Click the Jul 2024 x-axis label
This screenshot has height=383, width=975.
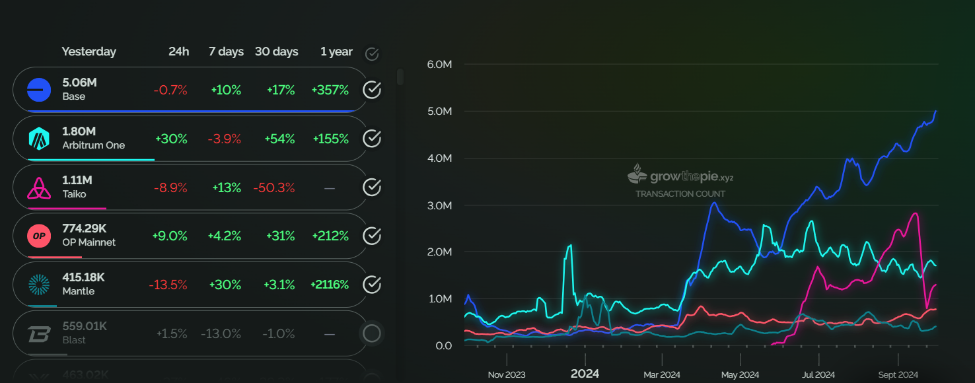pos(818,374)
